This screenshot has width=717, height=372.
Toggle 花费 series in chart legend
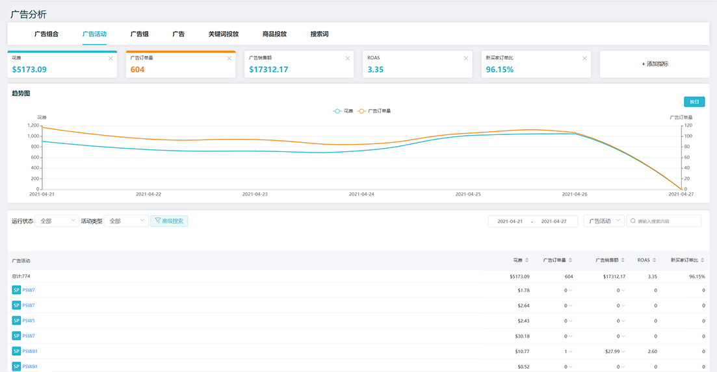(343, 111)
